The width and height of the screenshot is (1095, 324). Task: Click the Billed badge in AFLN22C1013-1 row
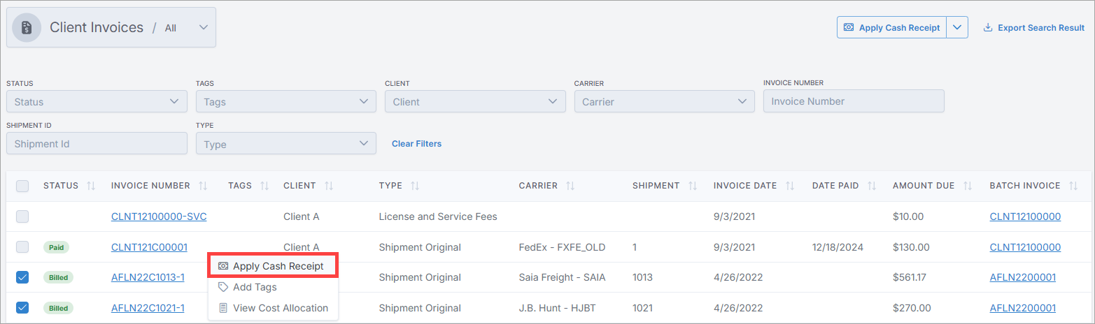point(58,277)
